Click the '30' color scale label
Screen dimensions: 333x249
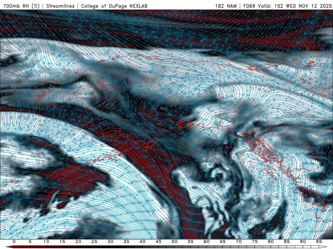(x=110, y=242)
